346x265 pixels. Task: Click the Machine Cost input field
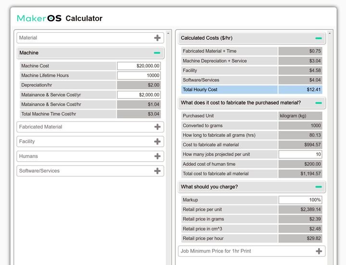coord(138,66)
